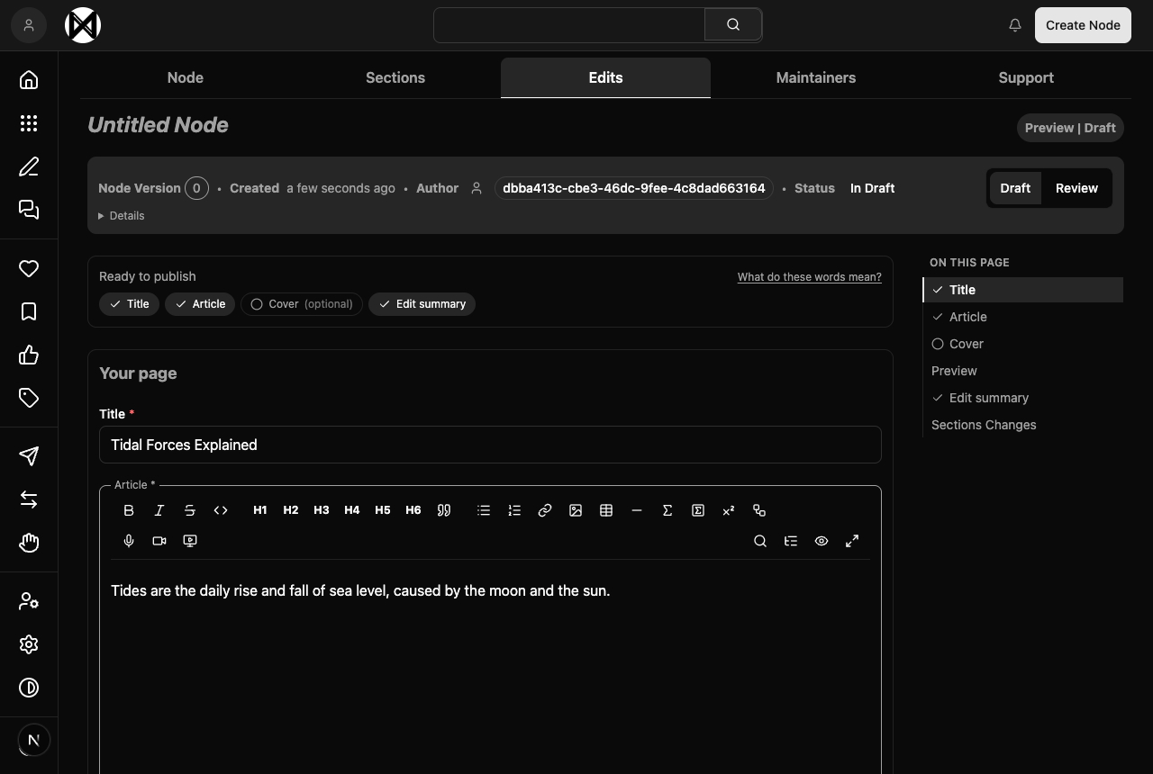The height and width of the screenshot is (774, 1153).
Task: Toggle bold formatting in Article toolbar
Action: point(129,510)
